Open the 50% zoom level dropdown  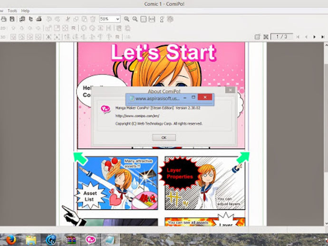[x=110, y=19]
